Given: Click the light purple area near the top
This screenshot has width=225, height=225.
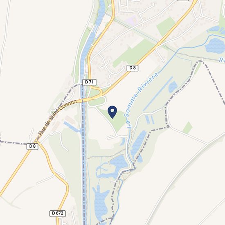Looking at the screenshot, I should [x=132, y=19].
